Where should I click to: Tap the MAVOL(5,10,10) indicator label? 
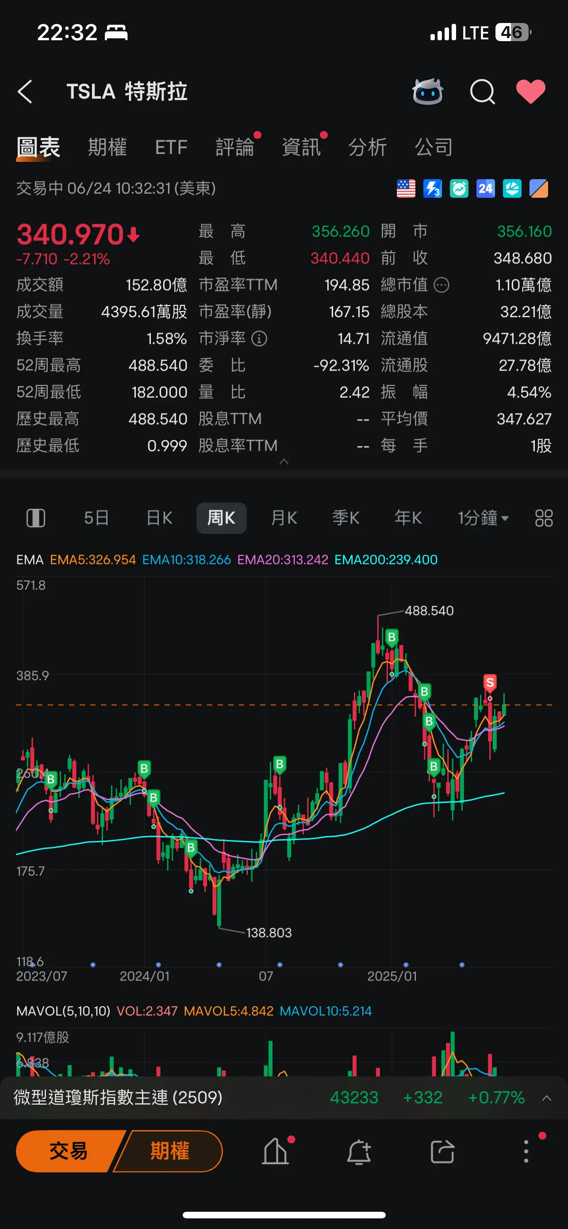[x=63, y=1011]
